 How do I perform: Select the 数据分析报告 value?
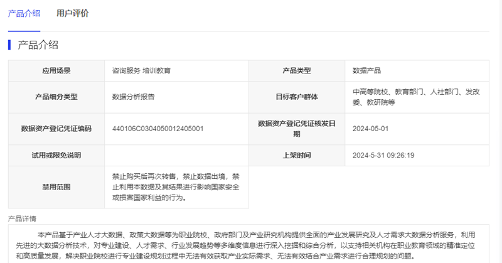[133, 97]
